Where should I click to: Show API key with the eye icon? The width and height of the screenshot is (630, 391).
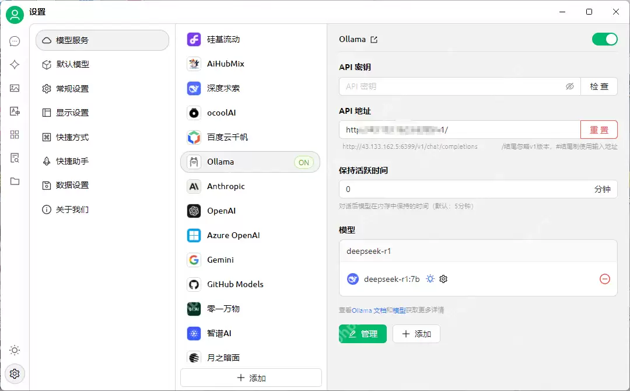click(x=570, y=86)
